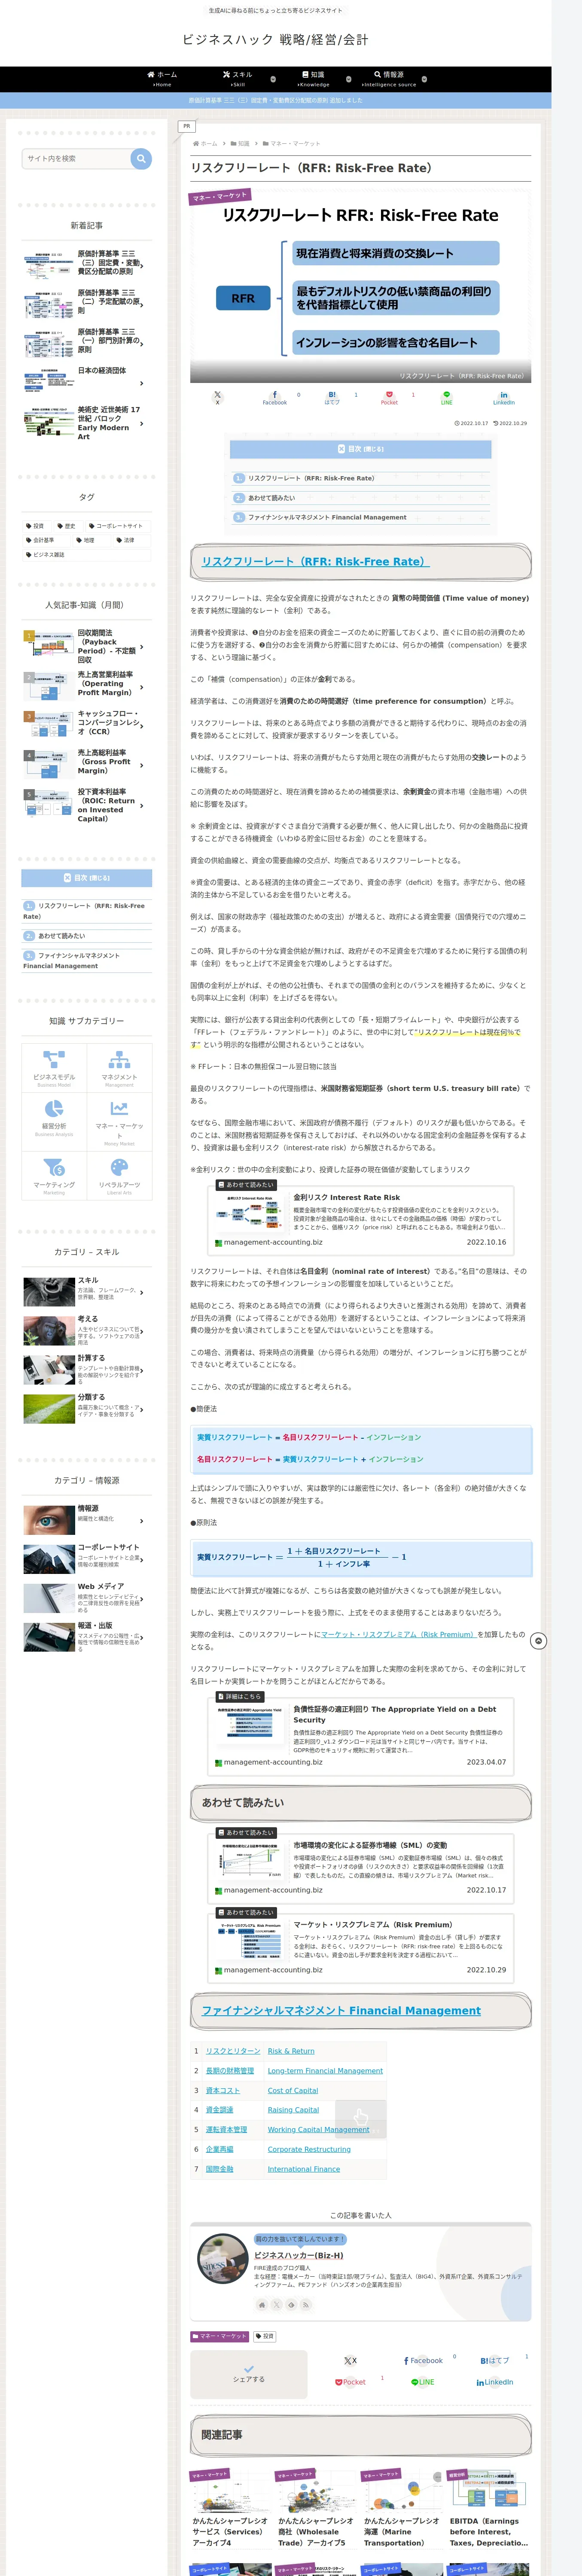Screen dimensions: 582x2576
Task: Share on Facebook in bottom share section
Action: (x=423, y=2360)
